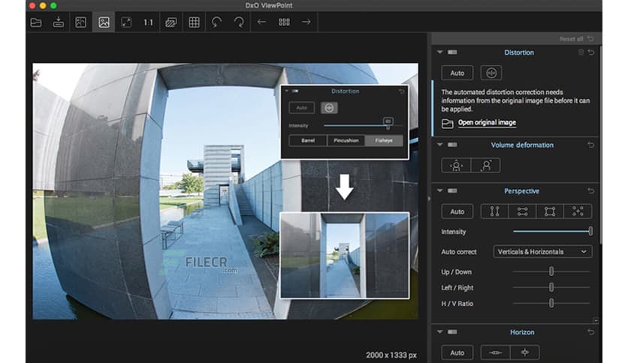
Task: Reset the Volume deformation settings
Action: (591, 145)
